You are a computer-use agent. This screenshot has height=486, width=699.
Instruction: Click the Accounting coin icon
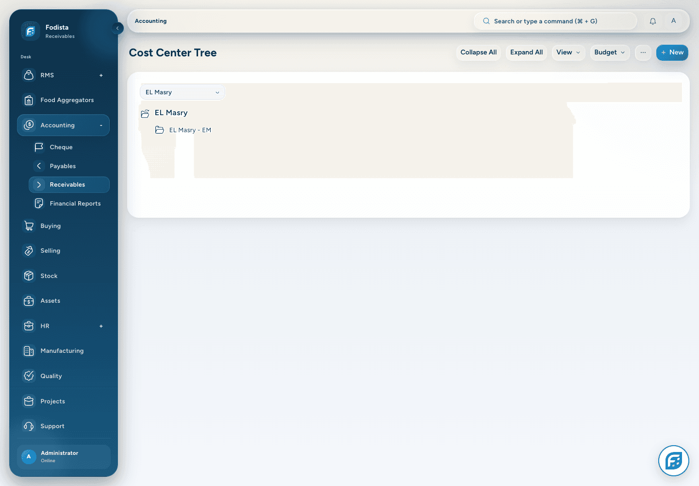(29, 125)
